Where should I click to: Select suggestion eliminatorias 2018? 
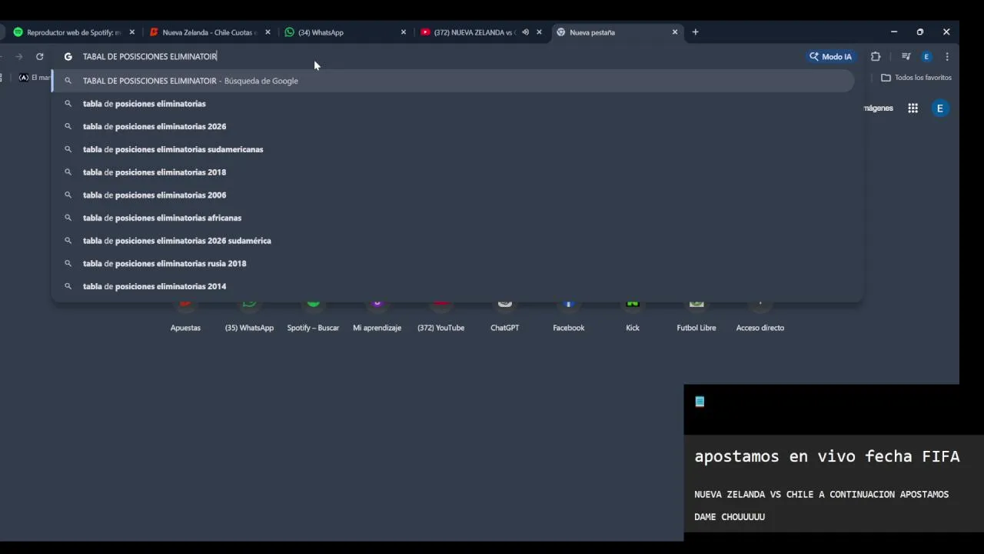[453, 172]
